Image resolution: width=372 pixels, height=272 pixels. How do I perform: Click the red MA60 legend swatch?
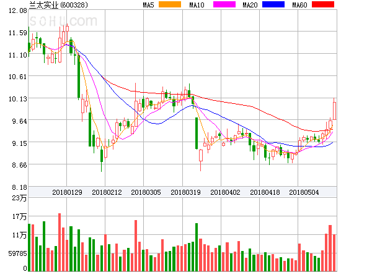[323, 4]
